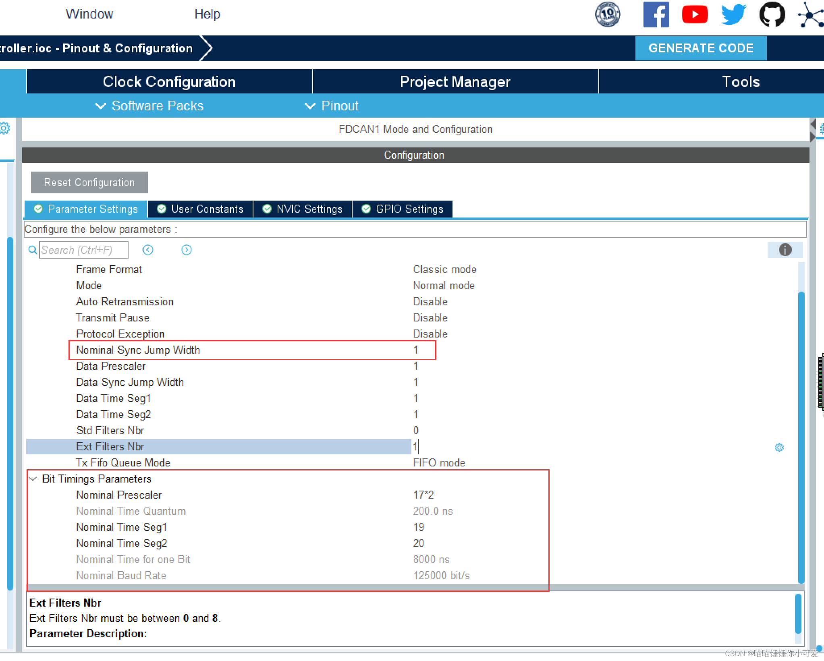The image size is (824, 661).
Task: Open the Twitter bird icon
Action: pos(733,15)
